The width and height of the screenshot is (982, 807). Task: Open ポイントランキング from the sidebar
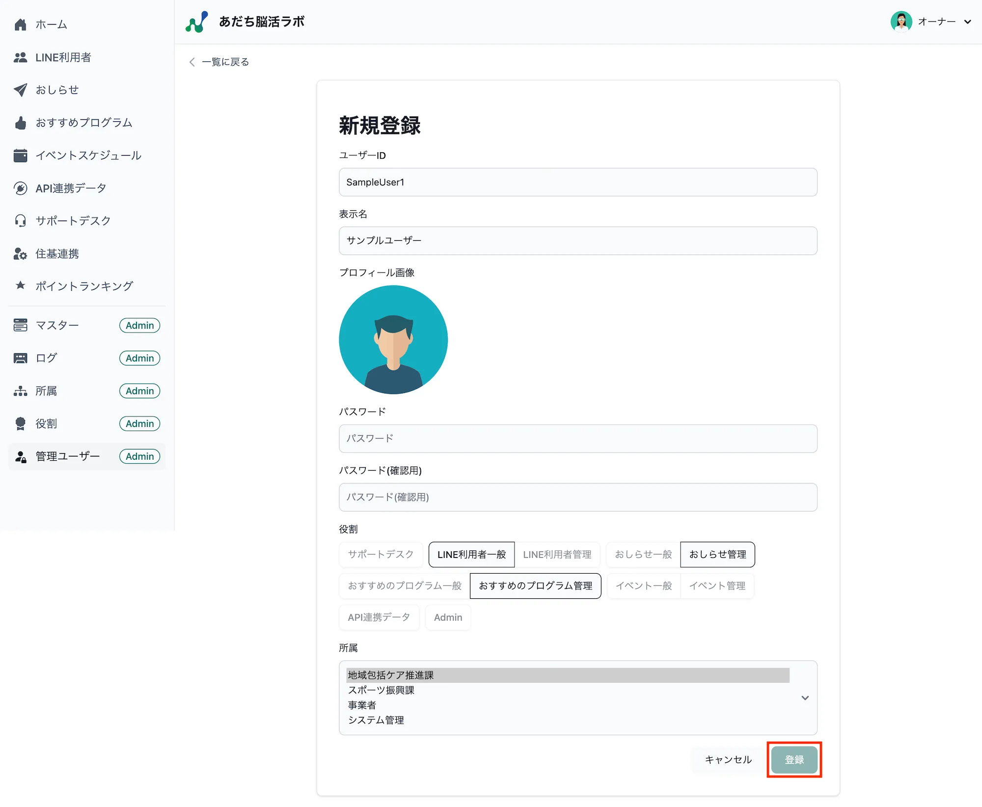84,286
